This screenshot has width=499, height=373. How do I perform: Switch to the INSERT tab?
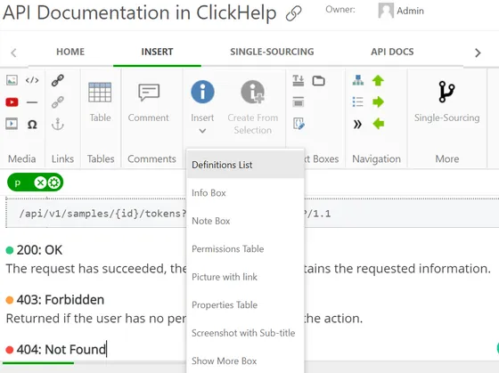coord(157,52)
